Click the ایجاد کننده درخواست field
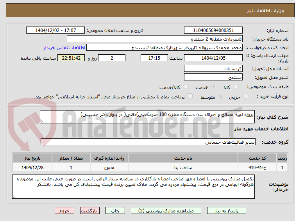This screenshot has height=221, width=295. point(164,48)
